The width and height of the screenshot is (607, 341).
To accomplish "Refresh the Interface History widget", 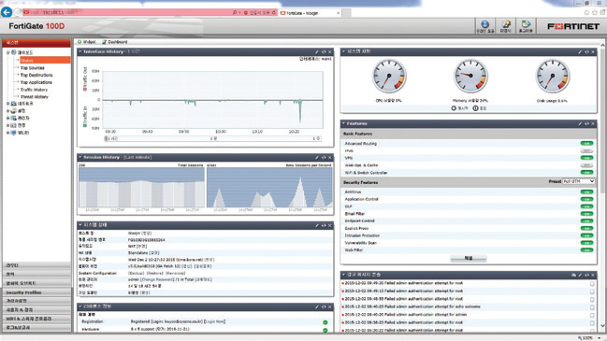I will point(324,51).
